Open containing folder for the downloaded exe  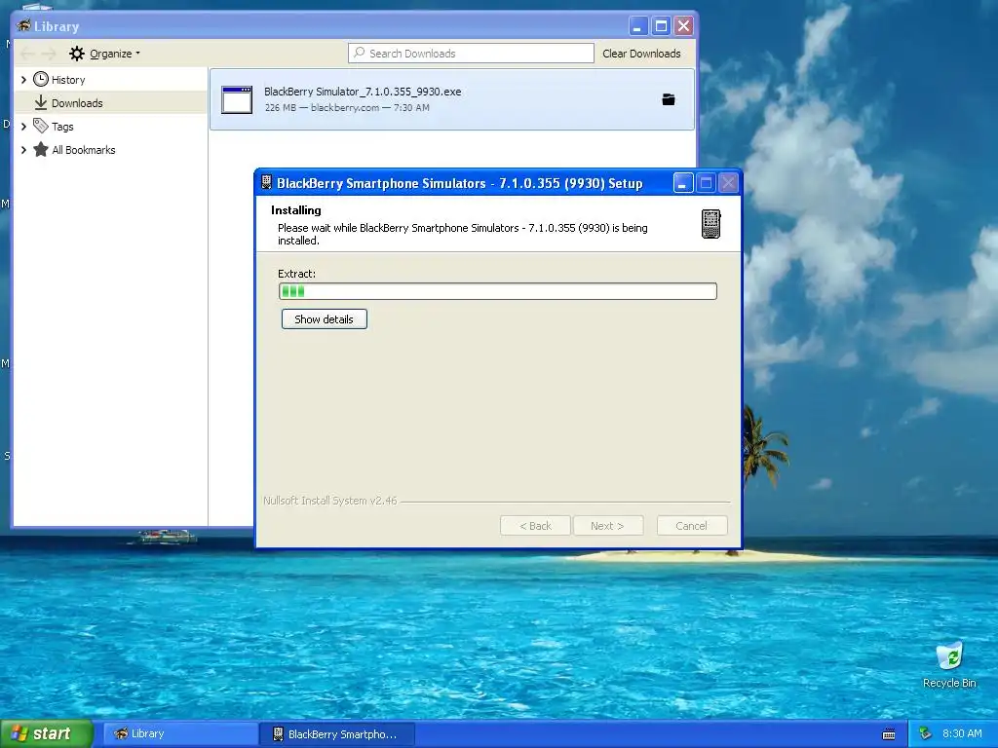click(x=669, y=99)
